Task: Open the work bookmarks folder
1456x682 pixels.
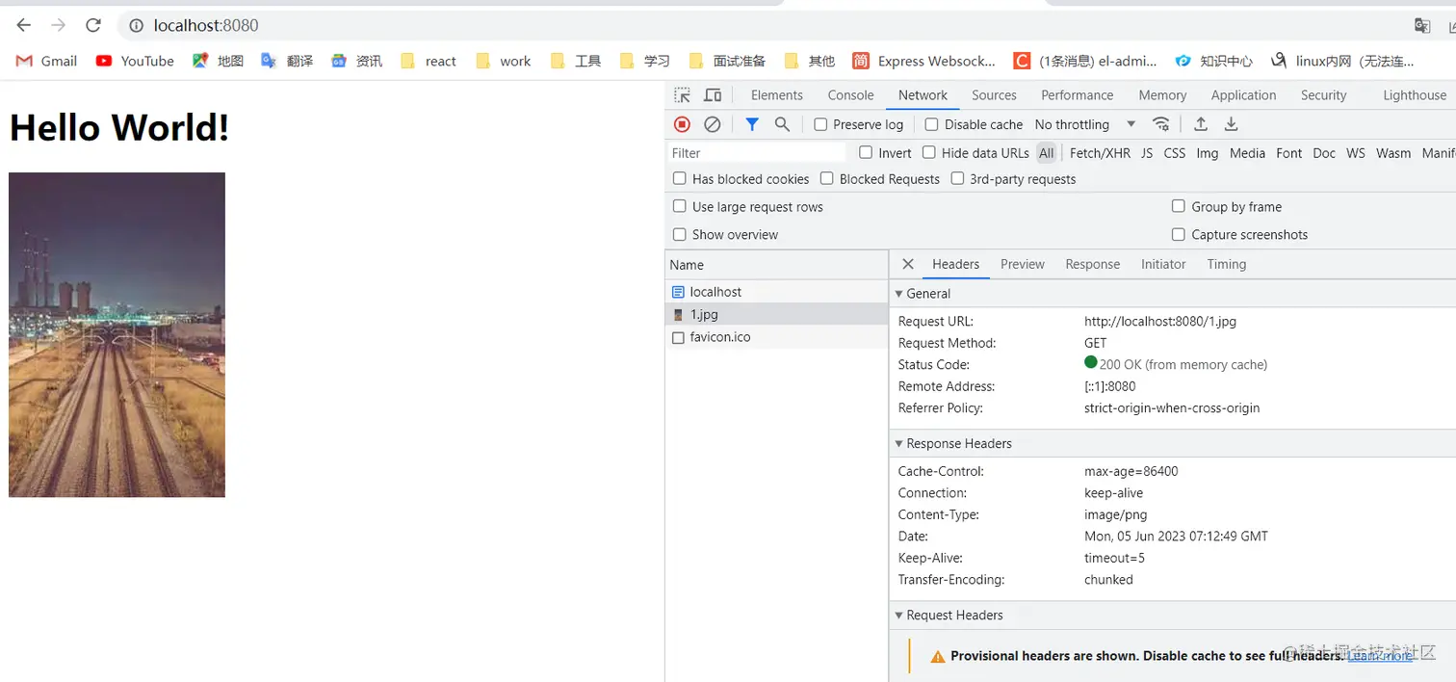Action: (503, 61)
